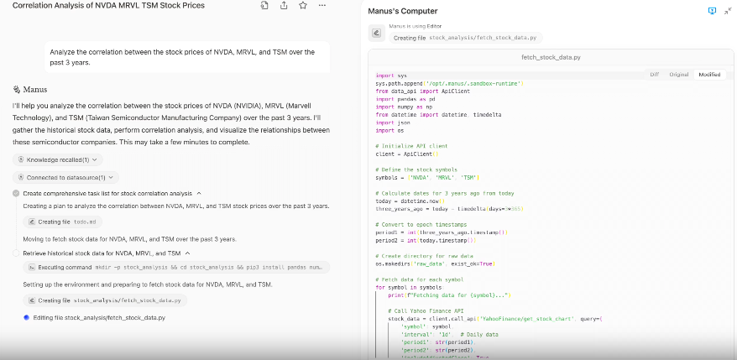
Task: Click code line 'import pandas as pd'
Action: (405, 99)
